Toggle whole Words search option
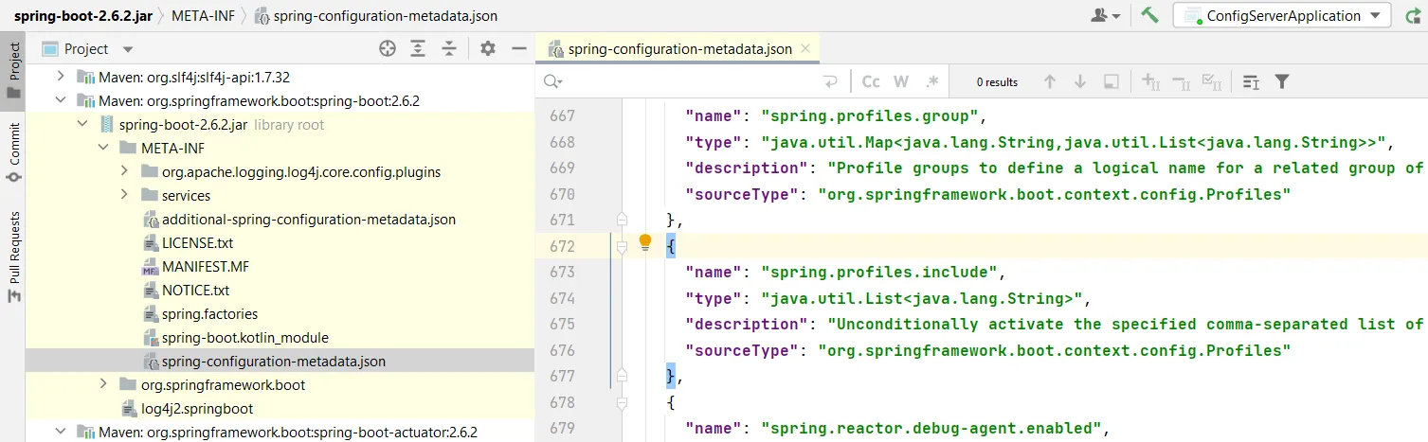The width and height of the screenshot is (1428, 442). [x=901, y=81]
